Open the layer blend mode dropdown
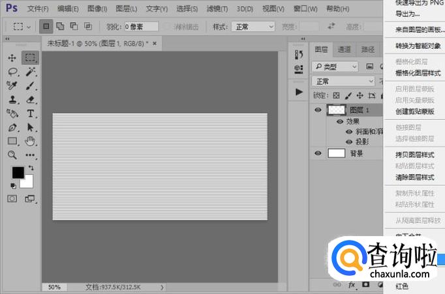The width and height of the screenshot is (445, 294). (x=343, y=81)
